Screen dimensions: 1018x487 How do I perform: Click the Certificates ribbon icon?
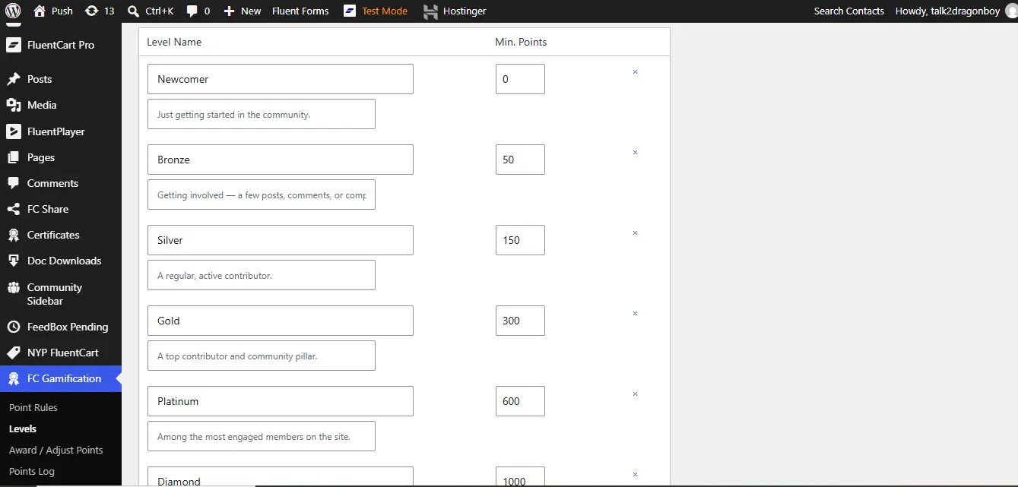[13, 235]
